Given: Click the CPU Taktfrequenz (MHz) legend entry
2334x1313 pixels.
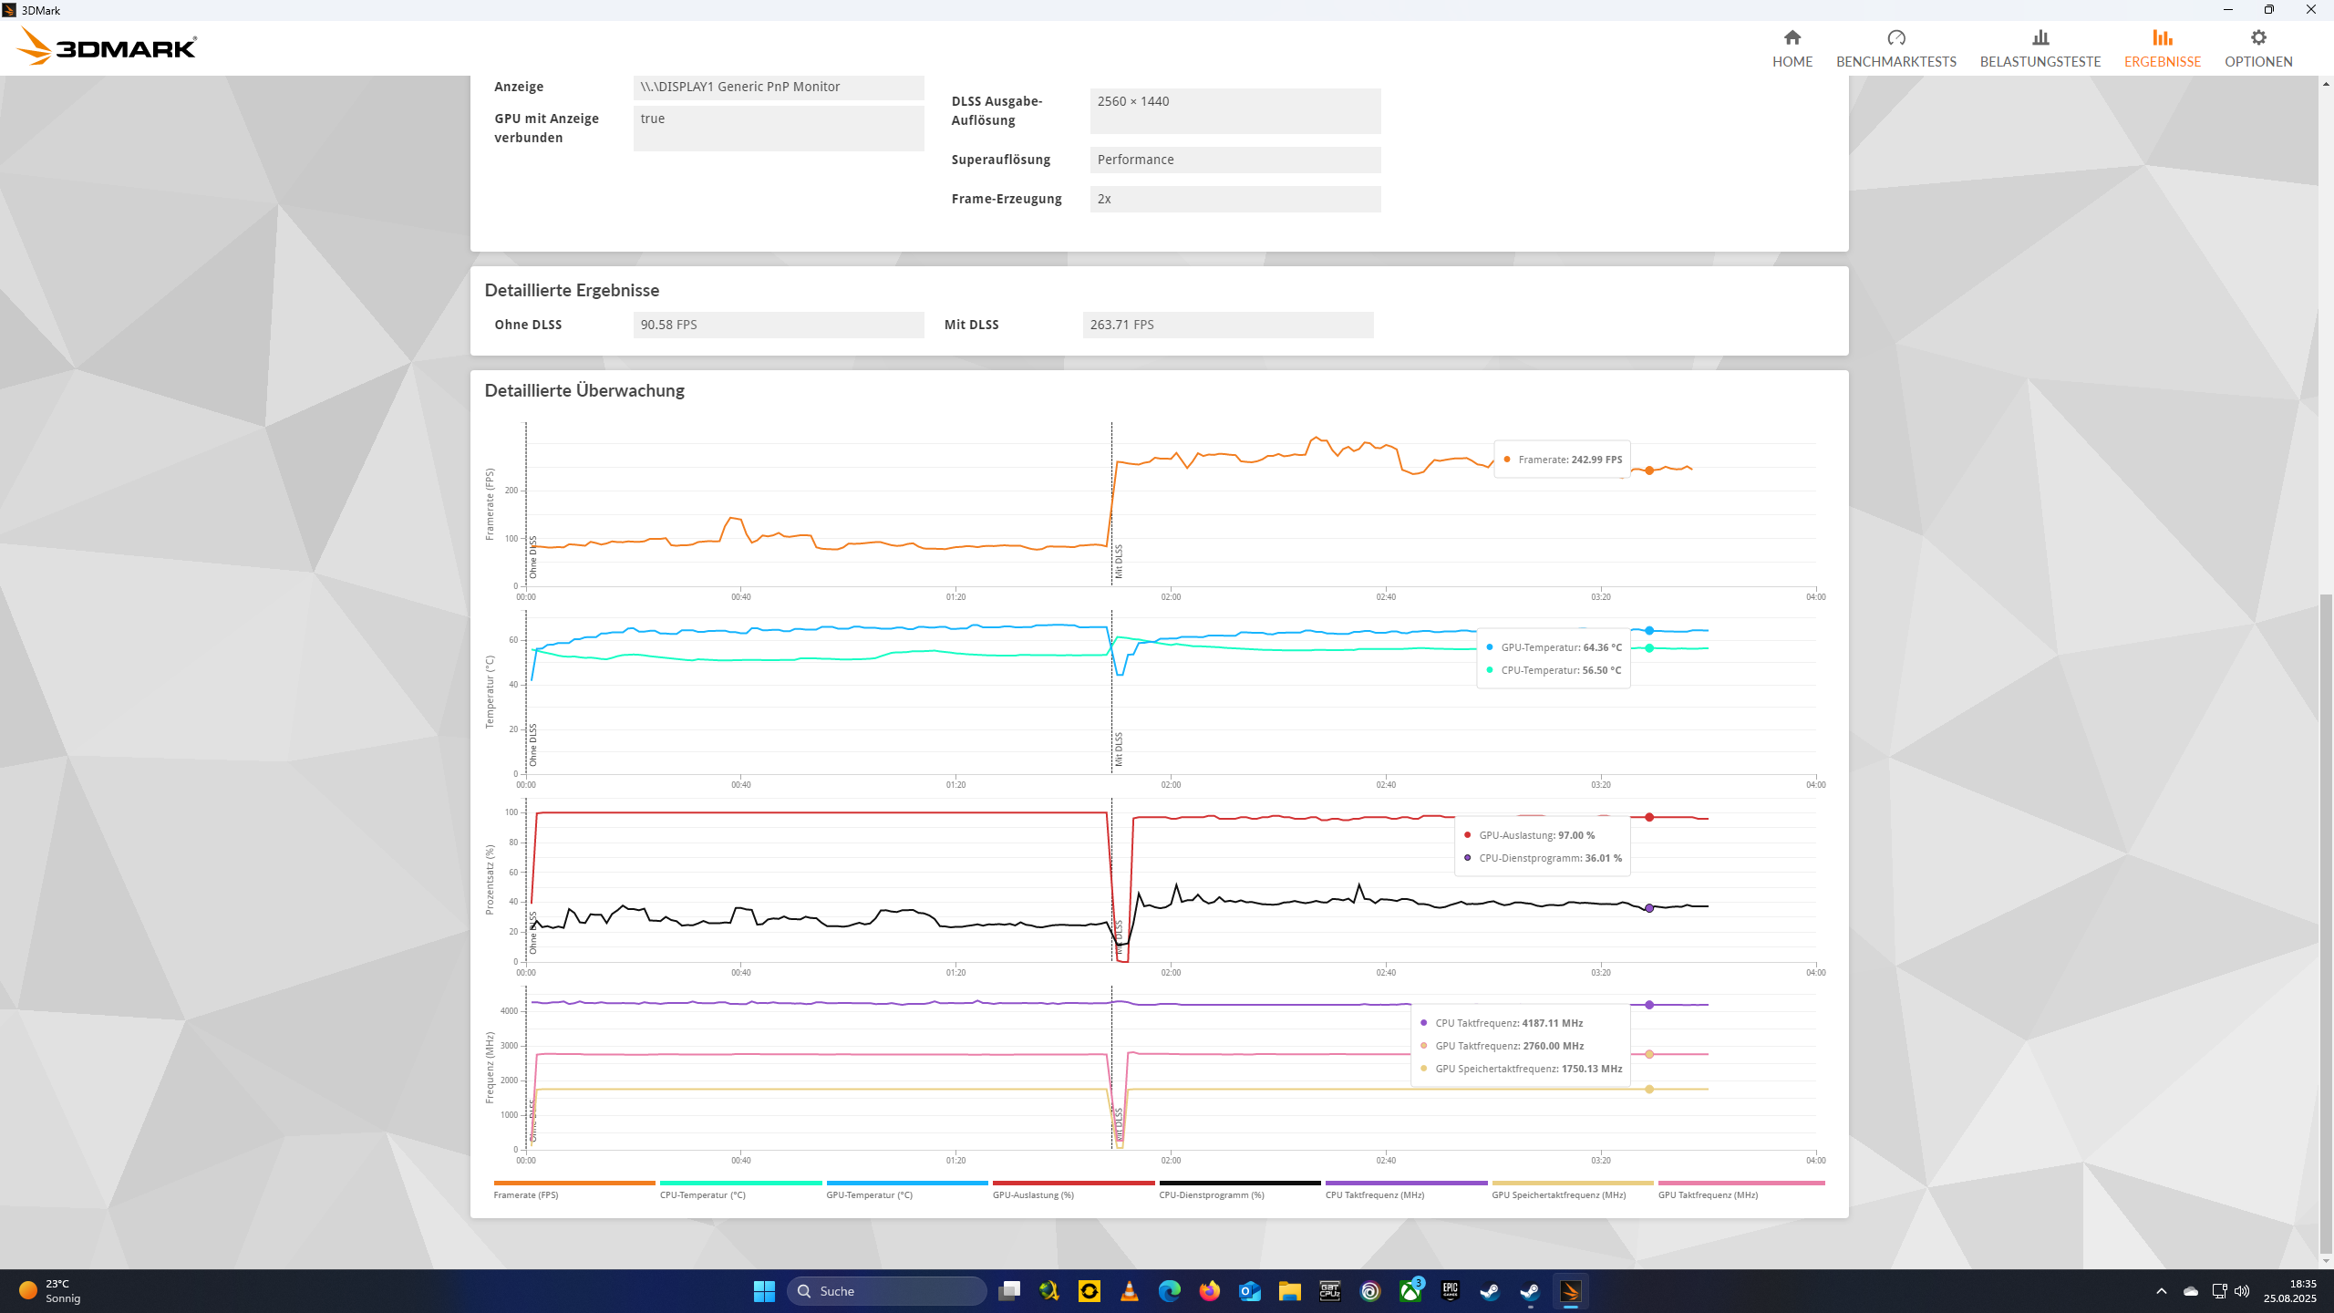Looking at the screenshot, I should point(1374,1194).
